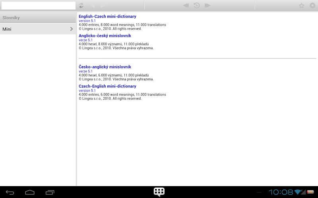Select the Mini dictionary row
Image resolution: width=318 pixels, height=198 pixels.
[x=38, y=29]
